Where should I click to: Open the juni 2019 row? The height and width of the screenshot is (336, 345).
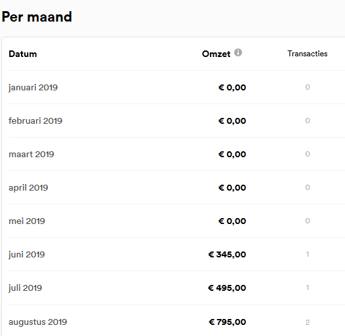[x=176, y=254]
